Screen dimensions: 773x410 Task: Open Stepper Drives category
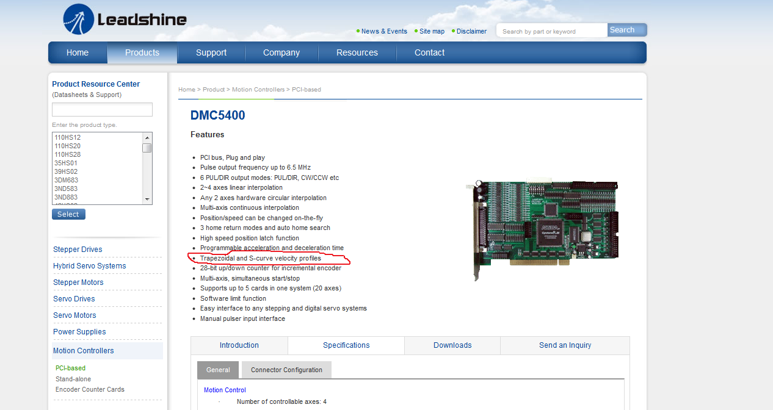(78, 250)
